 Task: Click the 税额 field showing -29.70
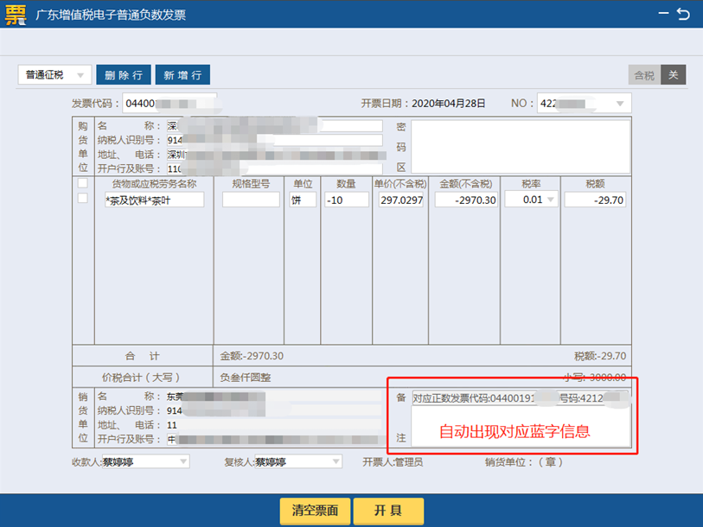point(595,200)
